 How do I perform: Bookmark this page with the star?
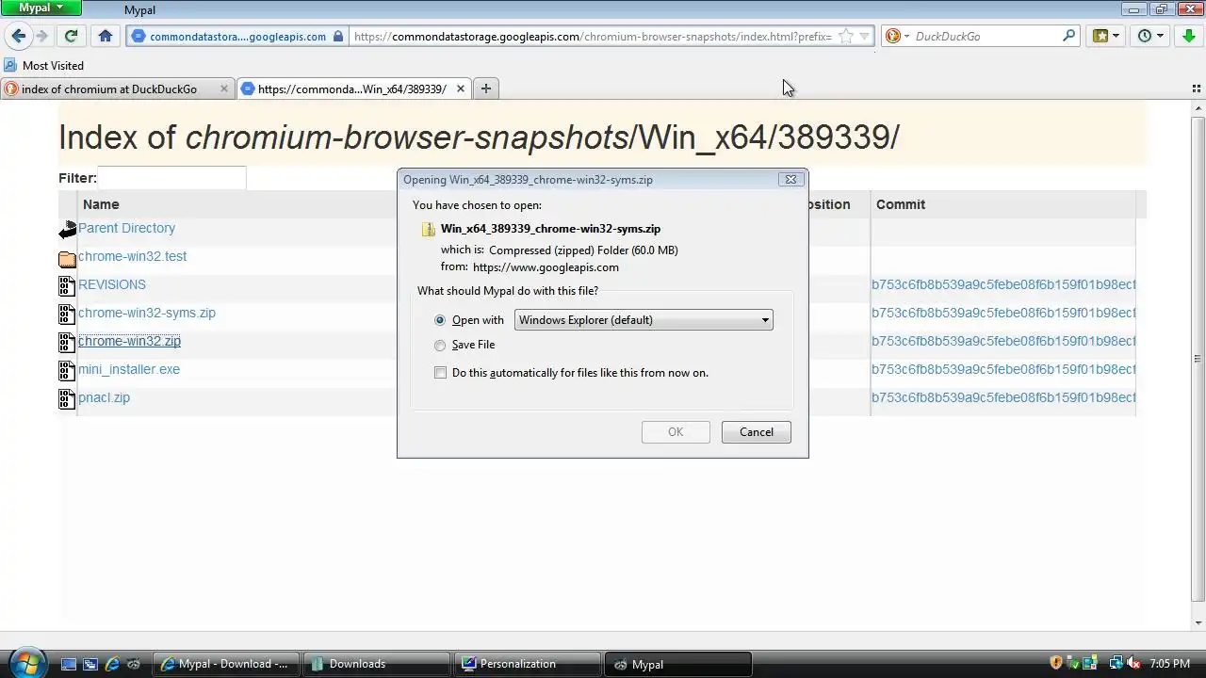(x=846, y=37)
